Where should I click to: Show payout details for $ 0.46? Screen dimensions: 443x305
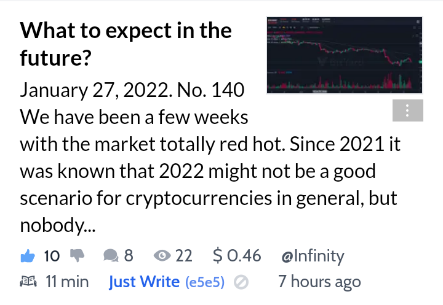(237, 256)
